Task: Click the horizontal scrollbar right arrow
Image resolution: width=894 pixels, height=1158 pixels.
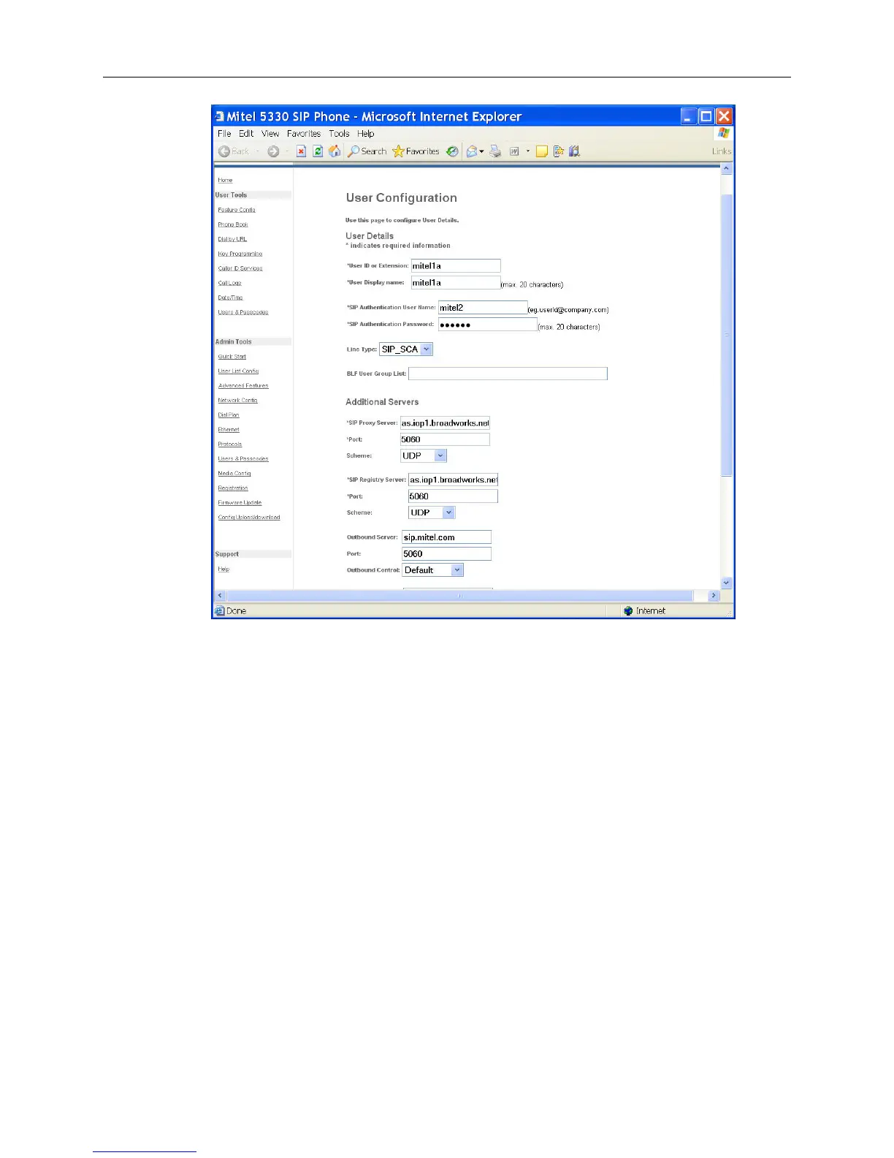Action: coord(714,596)
